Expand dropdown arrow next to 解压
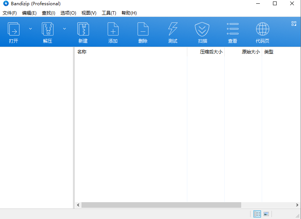 click(x=64, y=29)
